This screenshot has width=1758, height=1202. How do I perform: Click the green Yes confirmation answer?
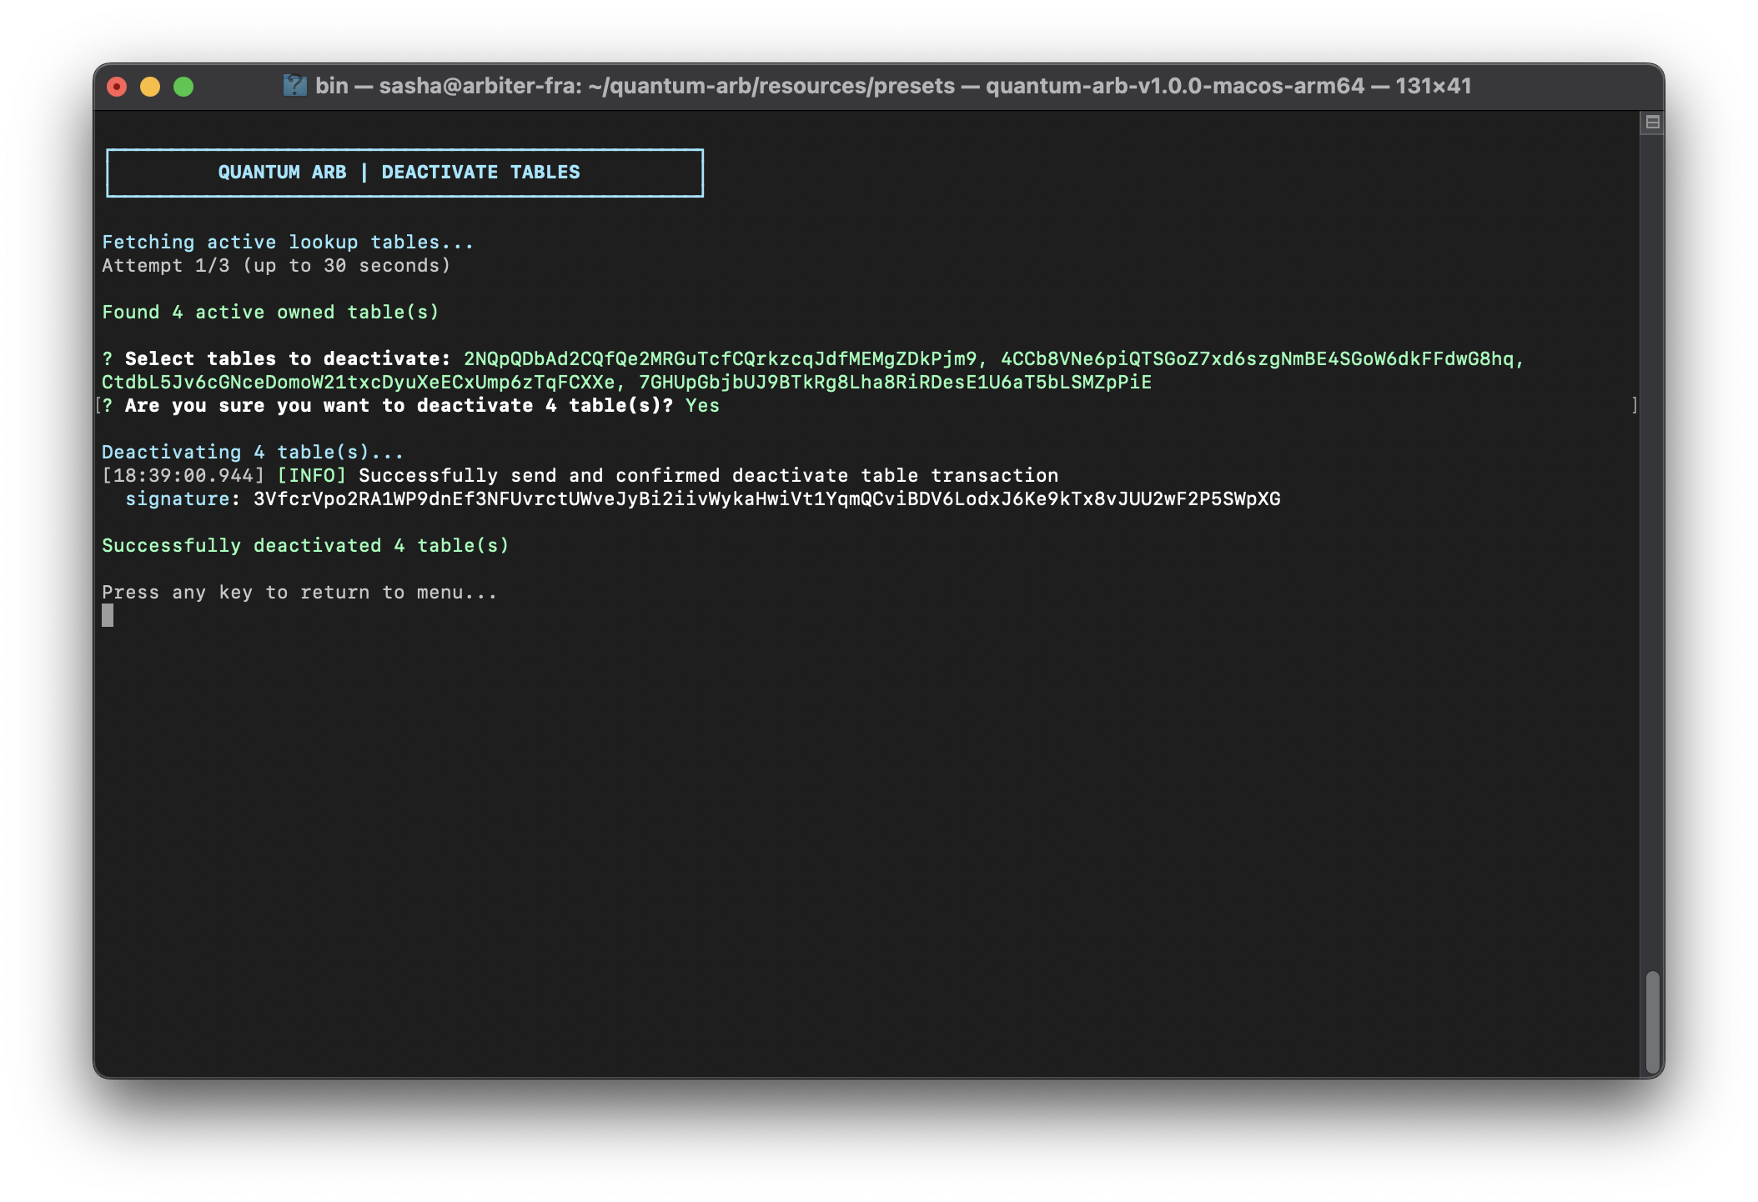tap(702, 406)
